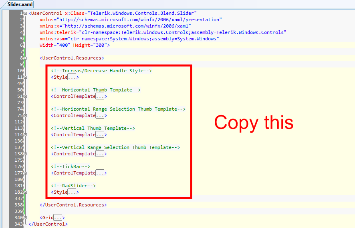The height and width of the screenshot is (228, 355).
Task: Click the <Style tag on line 182
Action: point(59,192)
